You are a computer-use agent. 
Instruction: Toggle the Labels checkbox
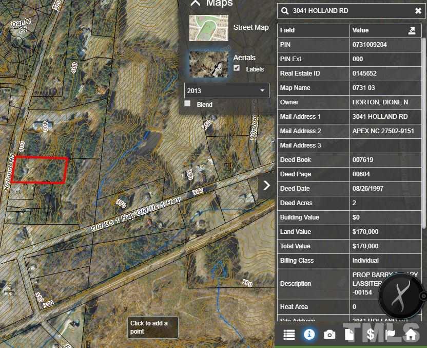click(237, 68)
